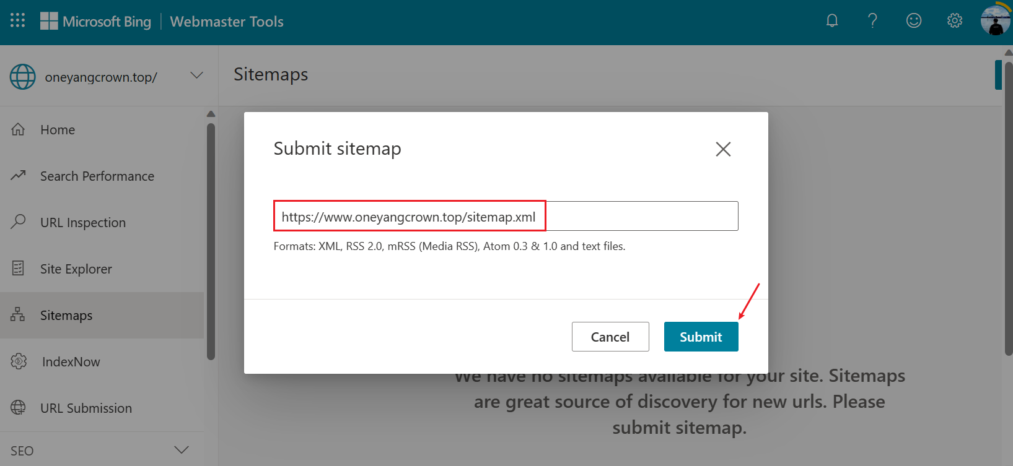Click the user profile avatar
Image resolution: width=1013 pixels, height=466 pixels.
coord(995,21)
